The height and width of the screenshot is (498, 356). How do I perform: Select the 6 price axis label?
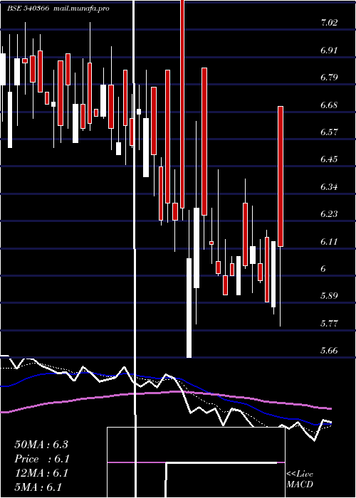tap(323, 269)
